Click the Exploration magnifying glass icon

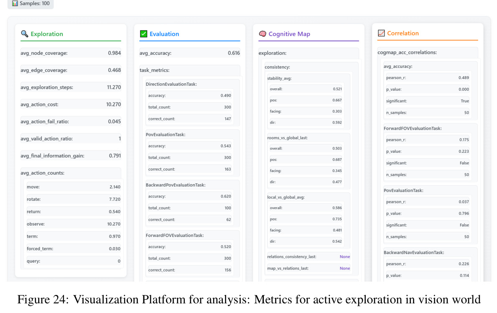coord(24,33)
